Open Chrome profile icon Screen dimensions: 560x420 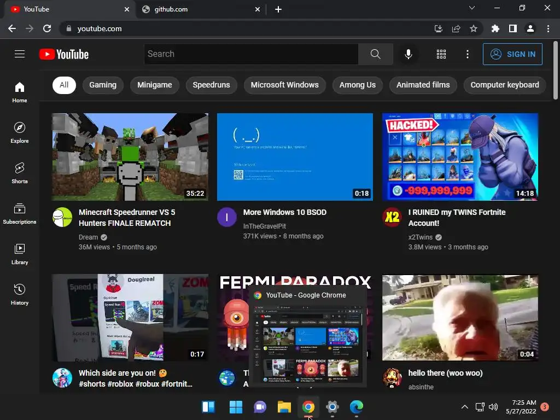click(530, 28)
